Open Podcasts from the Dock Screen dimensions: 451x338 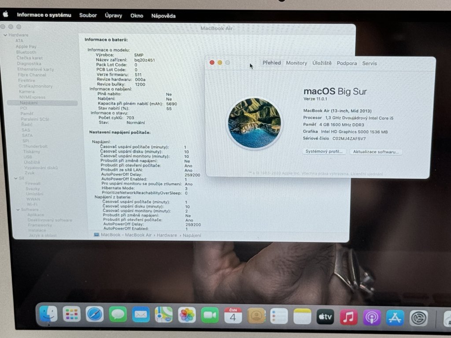click(x=372, y=318)
